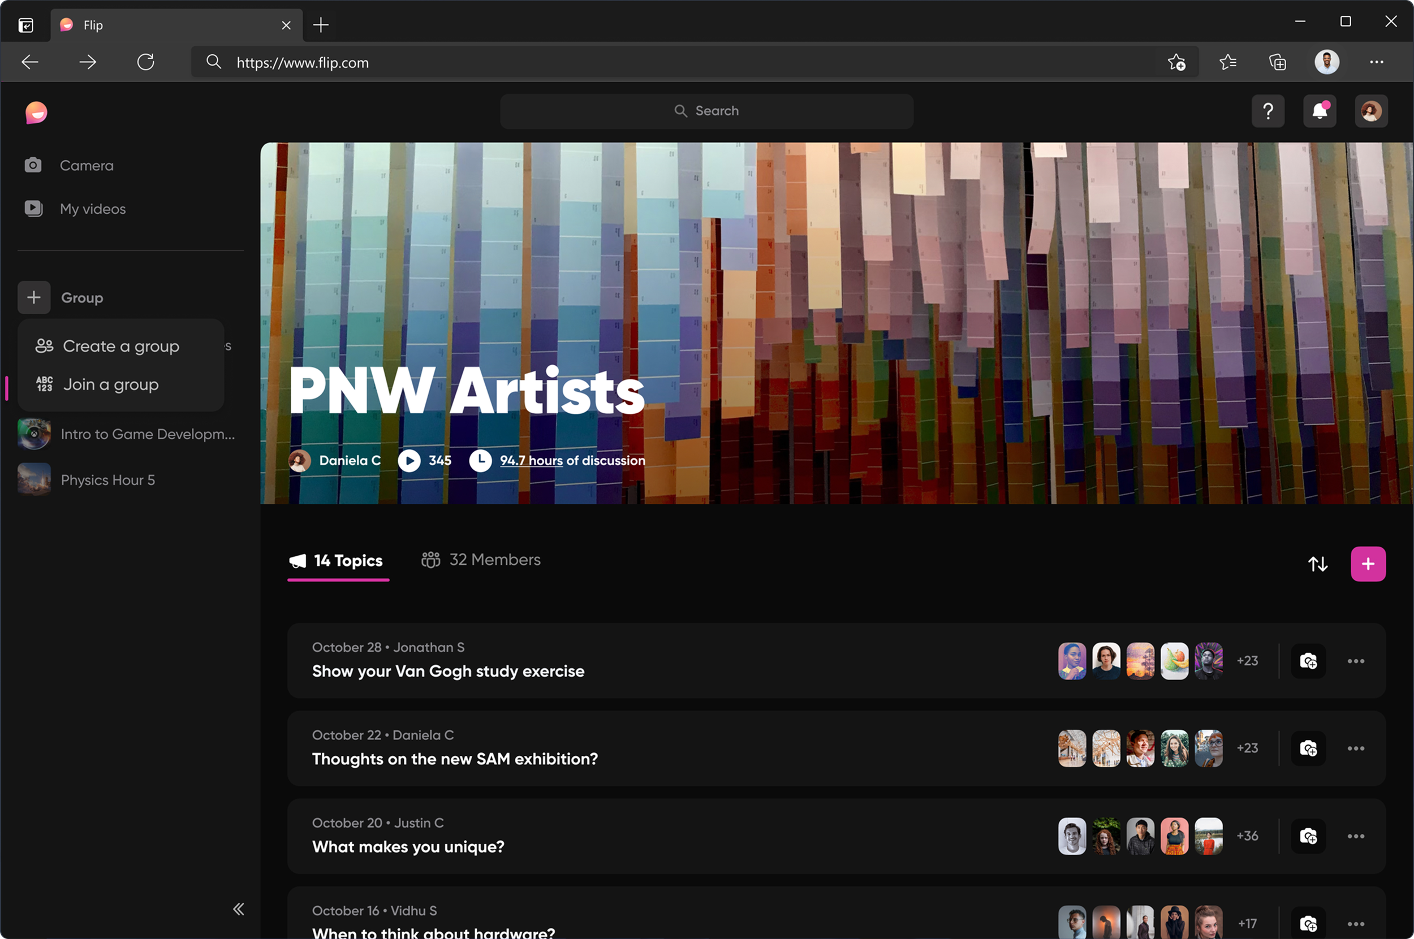Record response to Van Gogh study topic
This screenshot has height=939, width=1414.
(1308, 661)
